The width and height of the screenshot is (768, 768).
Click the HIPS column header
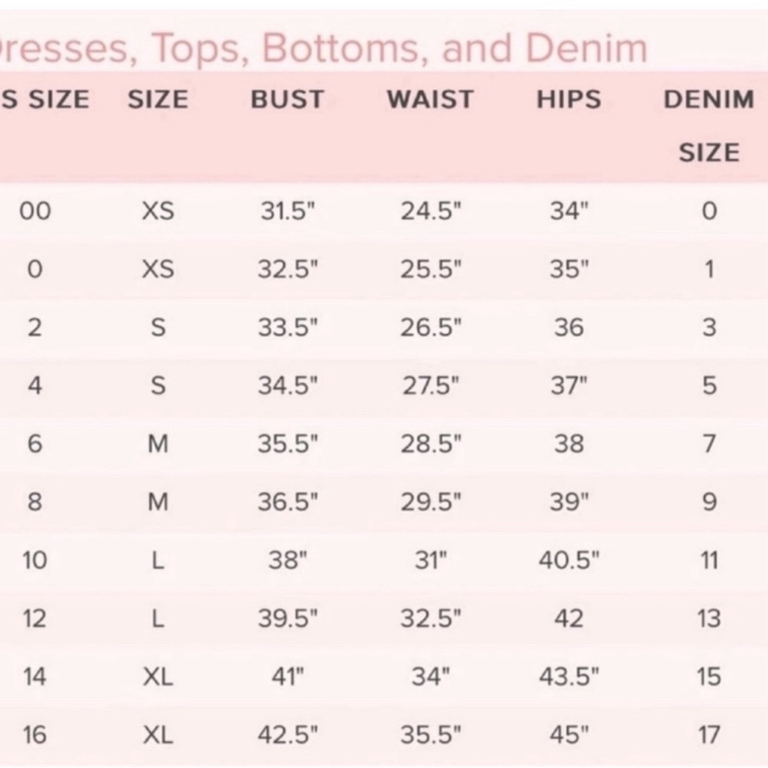568,99
